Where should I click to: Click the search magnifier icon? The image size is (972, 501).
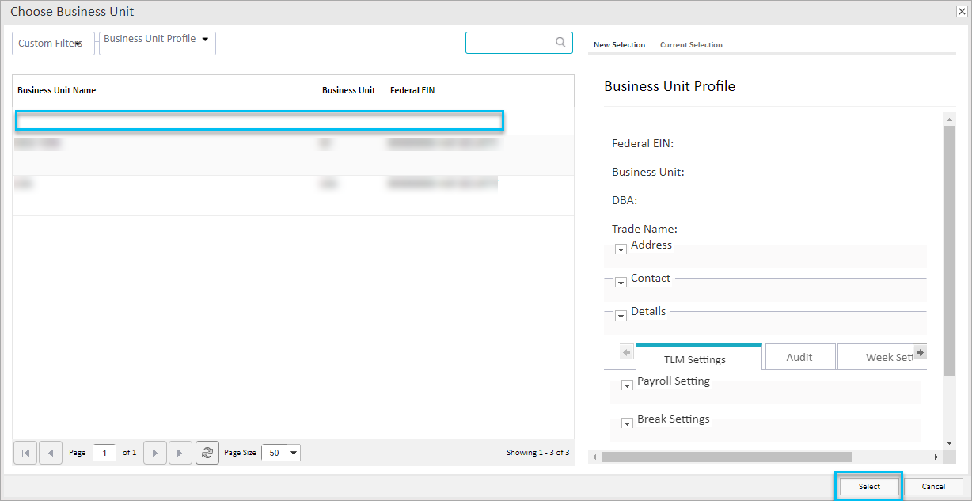click(560, 43)
